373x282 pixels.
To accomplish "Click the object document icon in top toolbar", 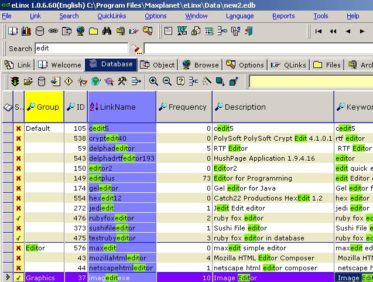I will coord(67,31).
